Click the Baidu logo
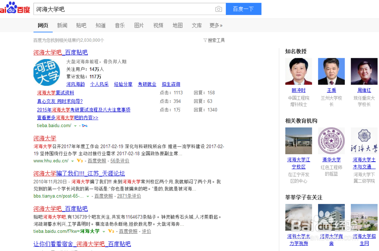Screen dimensions: 379x251 click(x=15, y=8)
